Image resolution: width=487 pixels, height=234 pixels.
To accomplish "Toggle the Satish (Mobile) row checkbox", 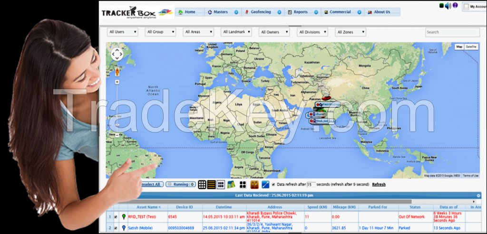I will 116,228.
